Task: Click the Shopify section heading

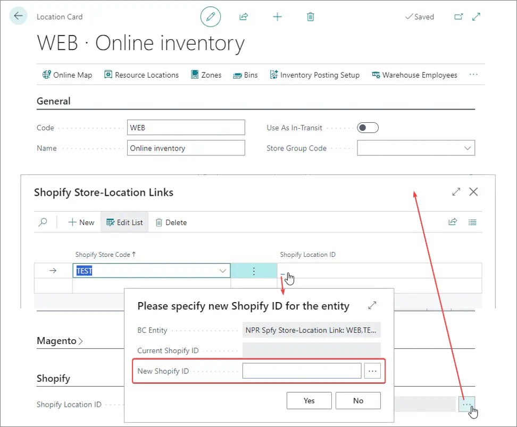Action: click(53, 378)
